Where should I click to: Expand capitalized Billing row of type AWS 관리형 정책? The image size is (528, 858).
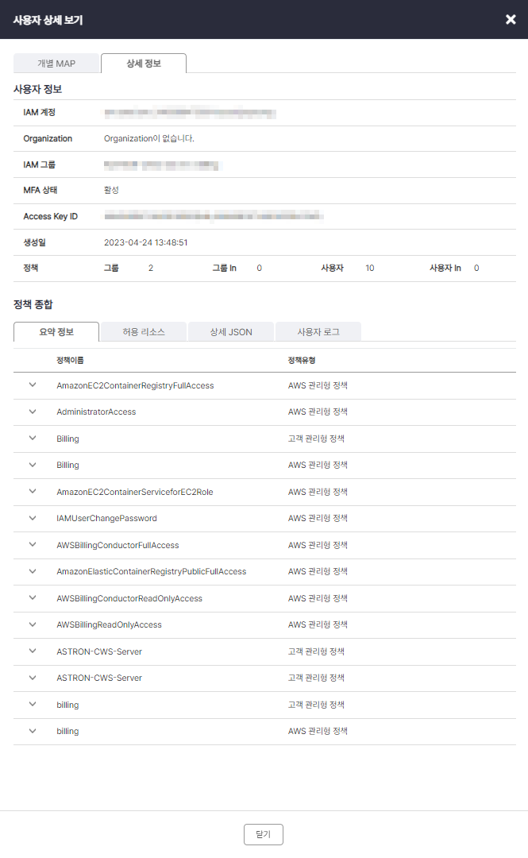pyautogui.click(x=33, y=465)
